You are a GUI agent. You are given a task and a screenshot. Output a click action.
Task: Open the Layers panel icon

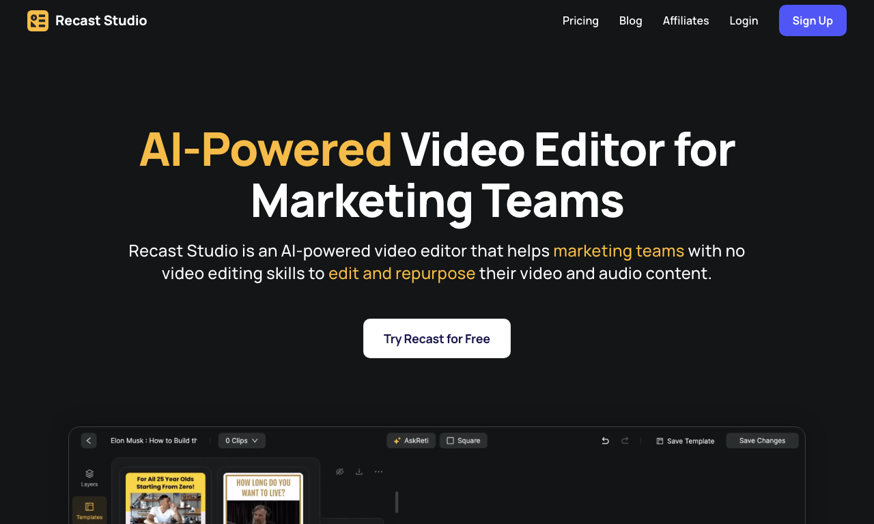point(89,478)
